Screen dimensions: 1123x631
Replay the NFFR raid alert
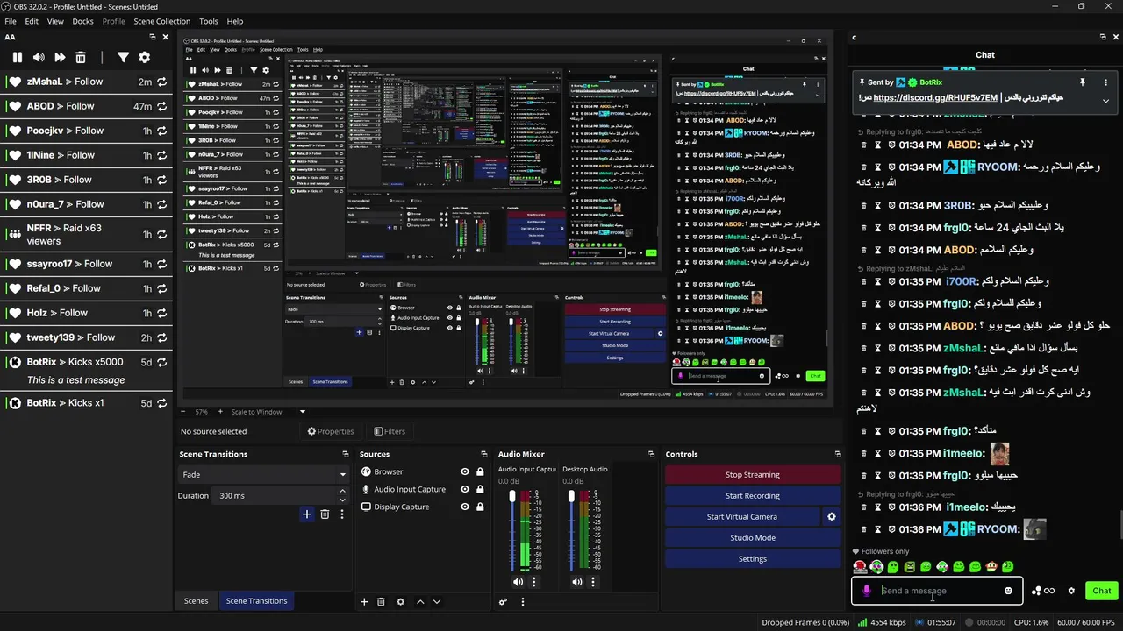pos(161,234)
